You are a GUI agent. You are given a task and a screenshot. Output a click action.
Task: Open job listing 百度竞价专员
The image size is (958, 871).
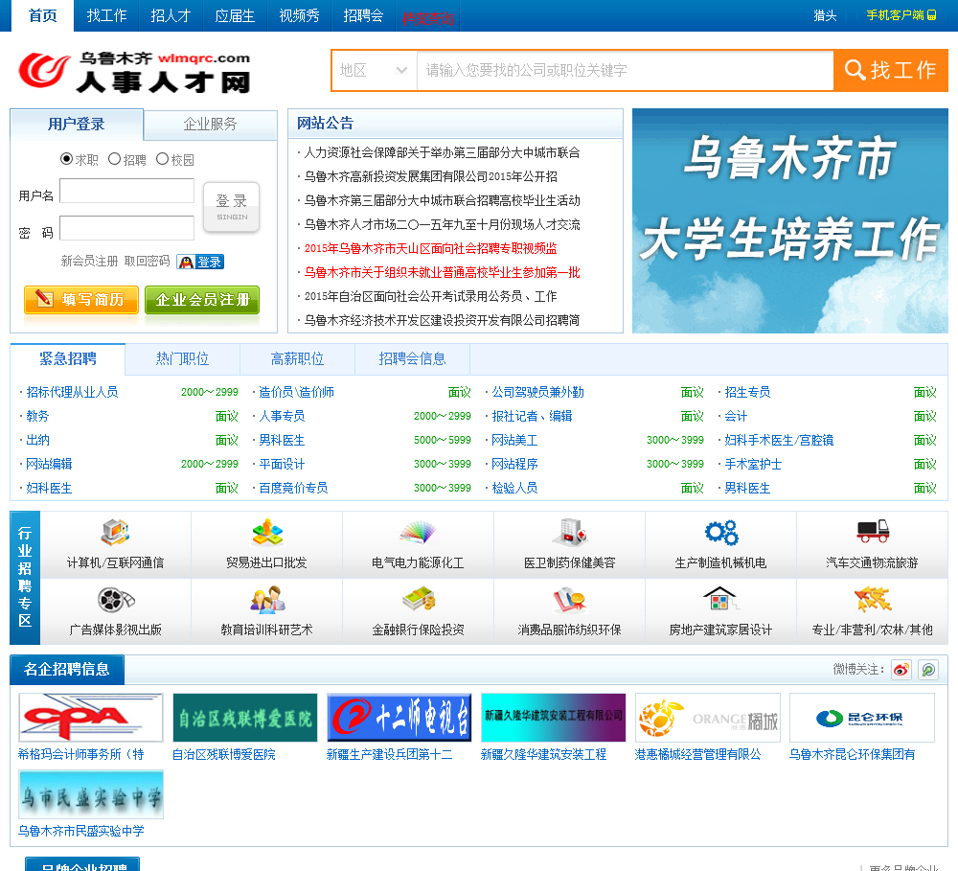point(293,488)
